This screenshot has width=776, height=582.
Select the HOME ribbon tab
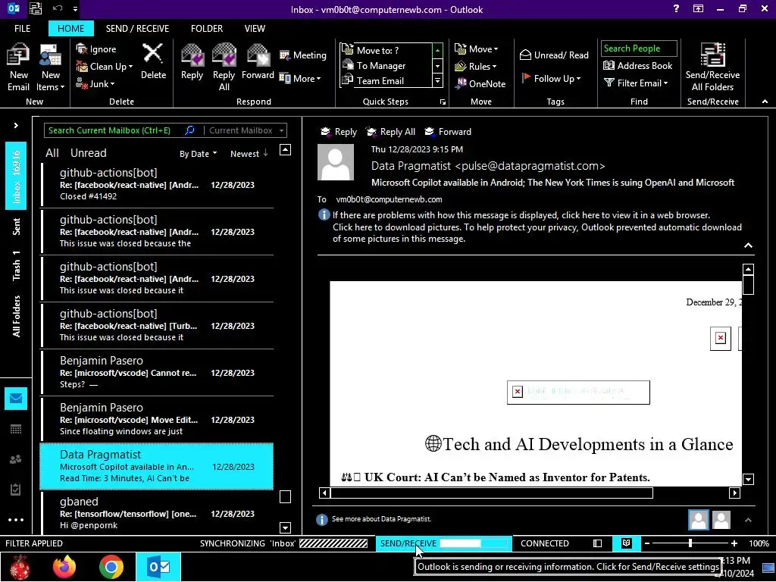point(70,28)
